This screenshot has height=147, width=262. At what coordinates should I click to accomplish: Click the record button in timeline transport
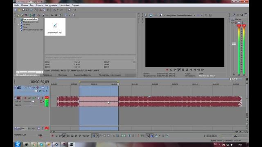tap(52, 136)
